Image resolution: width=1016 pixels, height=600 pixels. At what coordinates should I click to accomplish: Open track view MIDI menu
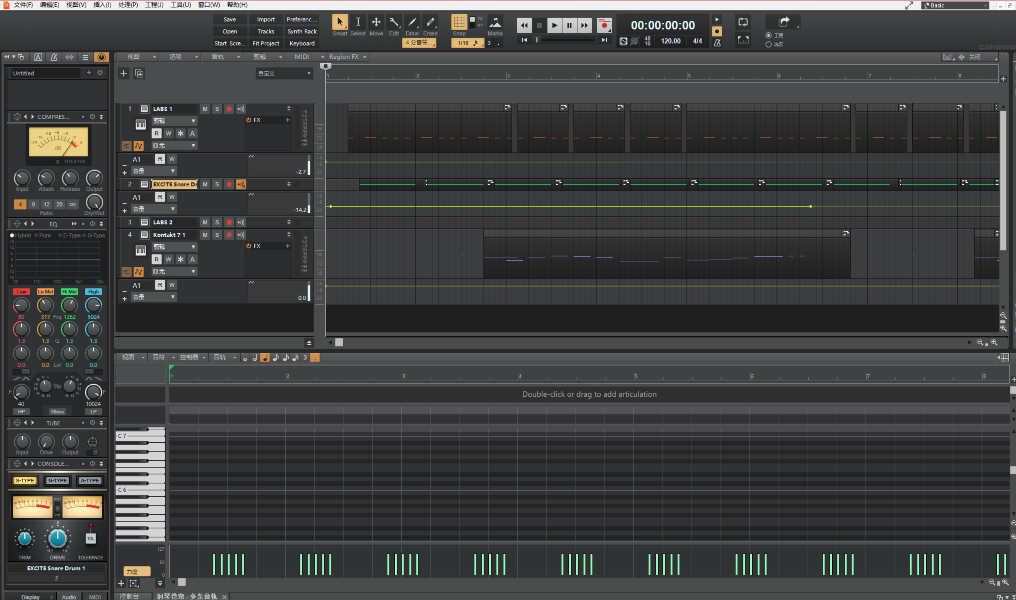click(306, 57)
